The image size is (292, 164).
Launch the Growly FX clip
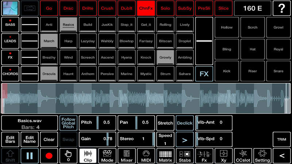(x=165, y=57)
